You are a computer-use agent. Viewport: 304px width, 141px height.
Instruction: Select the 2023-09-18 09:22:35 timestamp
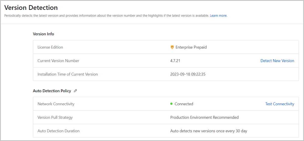[187, 74]
